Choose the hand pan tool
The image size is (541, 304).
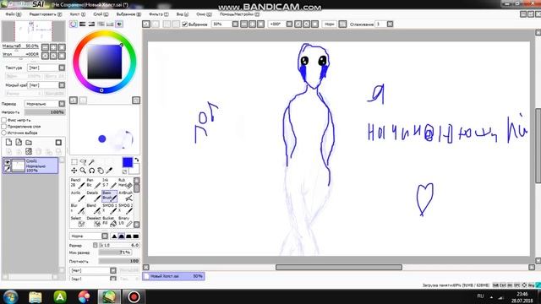[x=101, y=171]
